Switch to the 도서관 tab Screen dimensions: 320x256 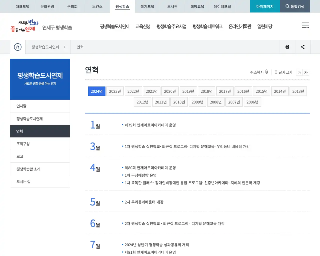[172, 6]
